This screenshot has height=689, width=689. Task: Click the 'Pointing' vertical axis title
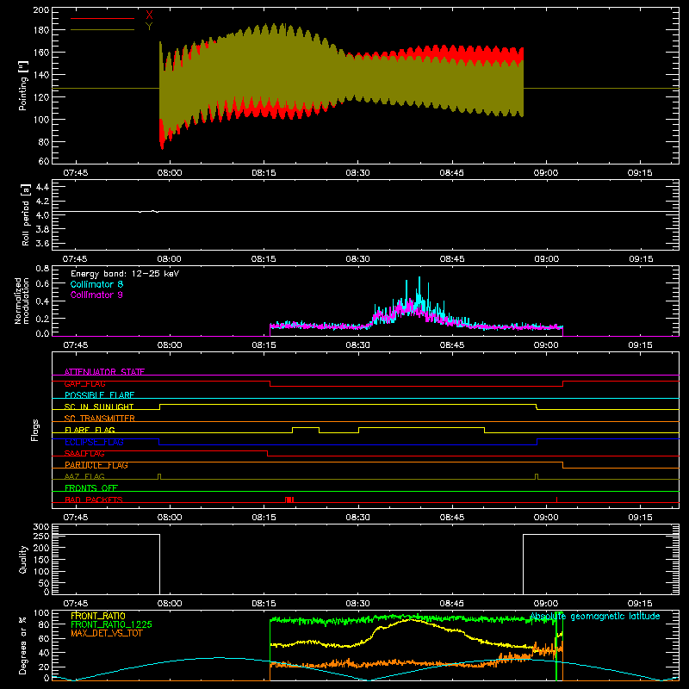(x=23, y=85)
